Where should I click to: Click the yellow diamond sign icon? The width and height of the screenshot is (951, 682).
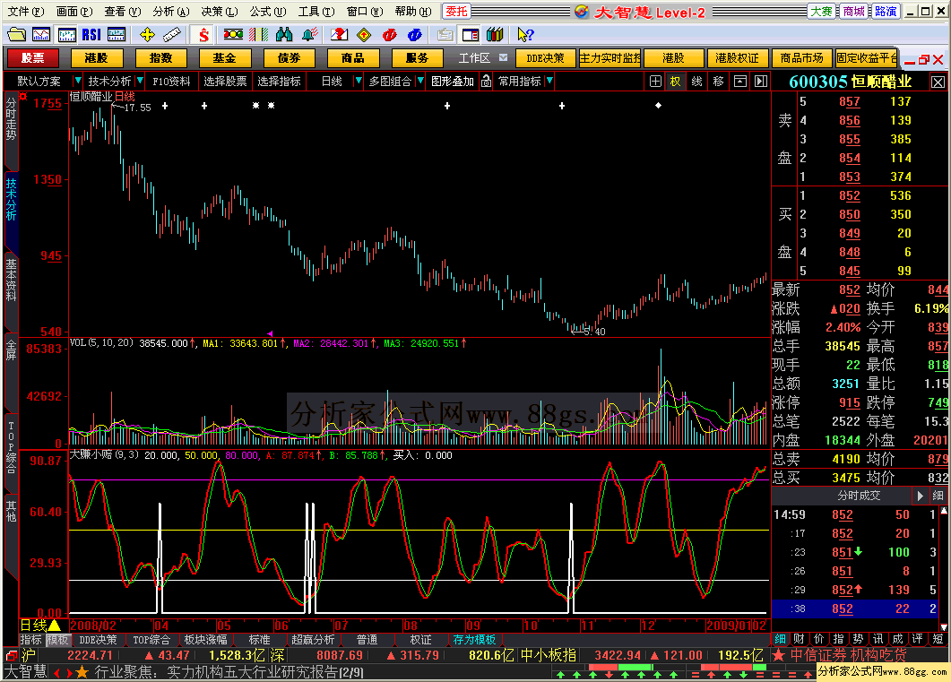(x=364, y=35)
